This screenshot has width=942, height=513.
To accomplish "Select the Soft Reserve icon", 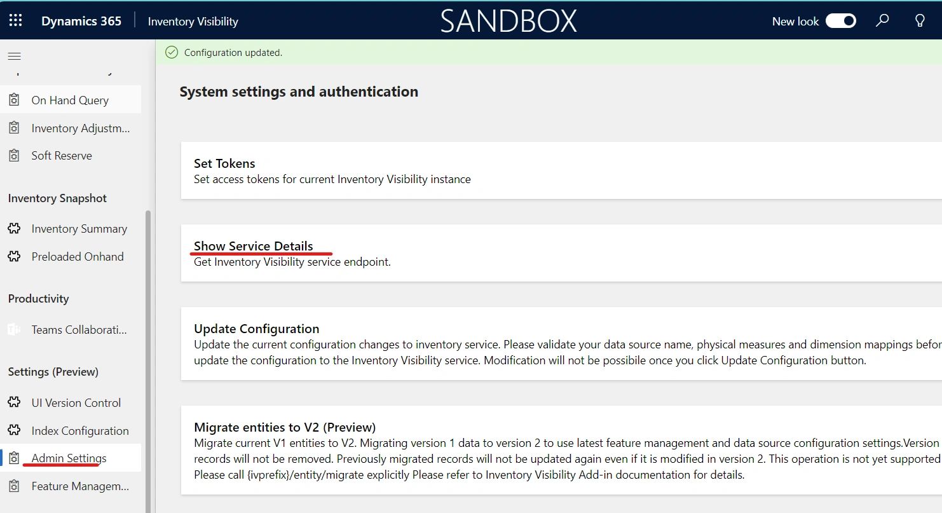I will [14, 156].
